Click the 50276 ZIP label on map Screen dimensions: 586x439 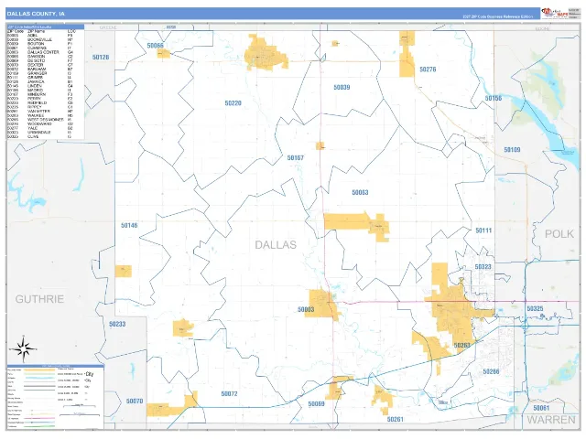pos(428,70)
